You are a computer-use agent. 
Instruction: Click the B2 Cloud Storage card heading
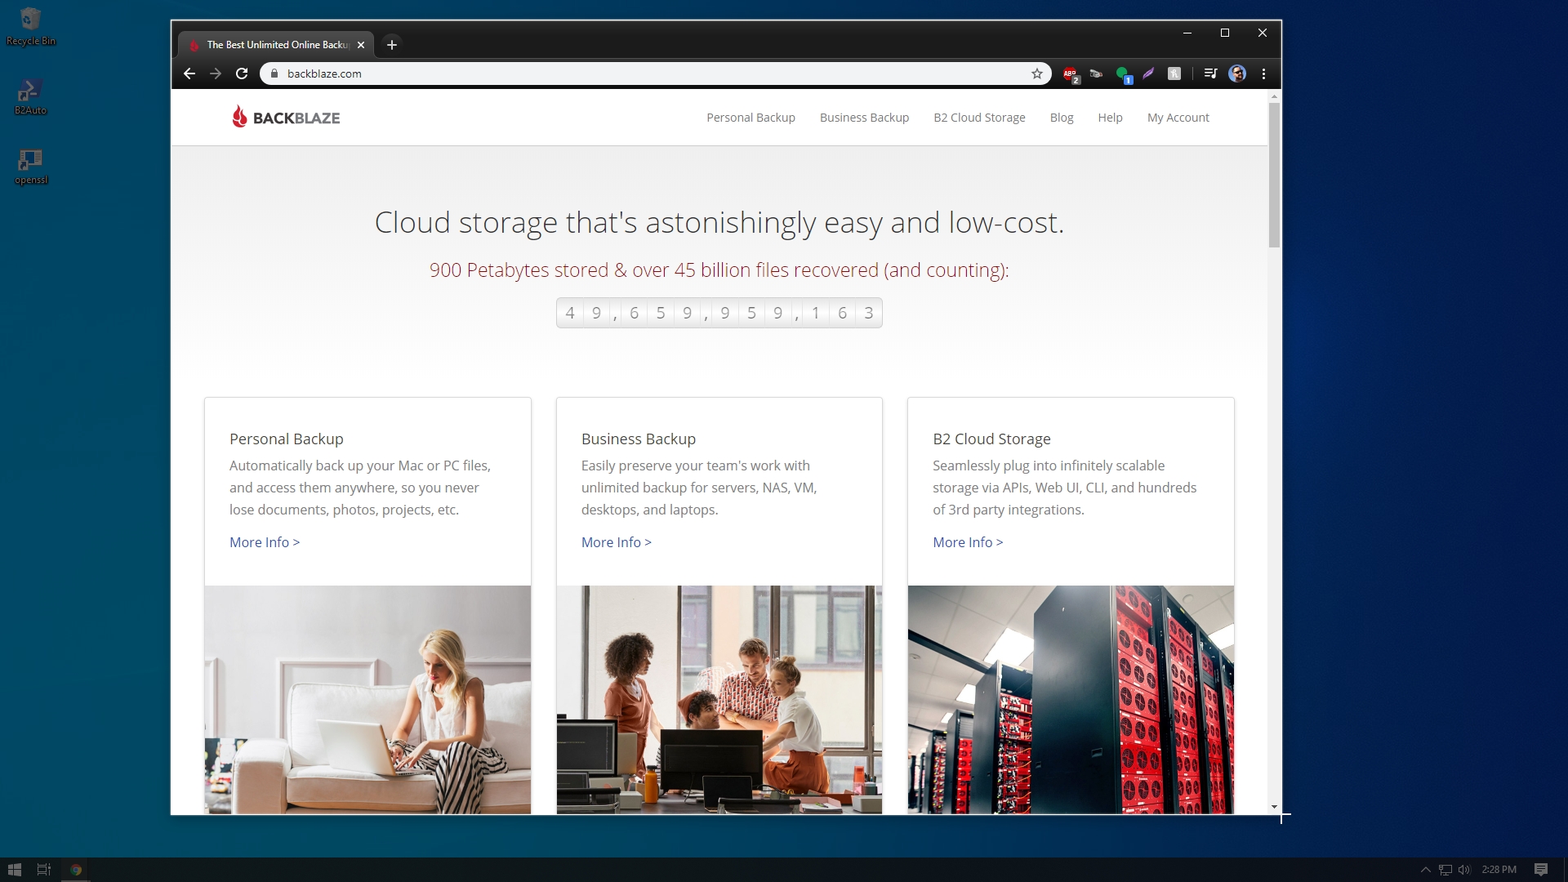pyautogui.click(x=991, y=439)
